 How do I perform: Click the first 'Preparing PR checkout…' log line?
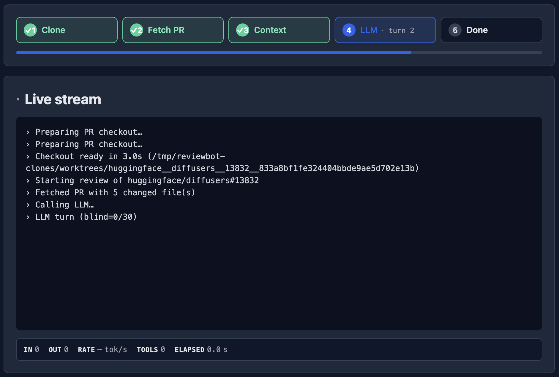(84, 132)
